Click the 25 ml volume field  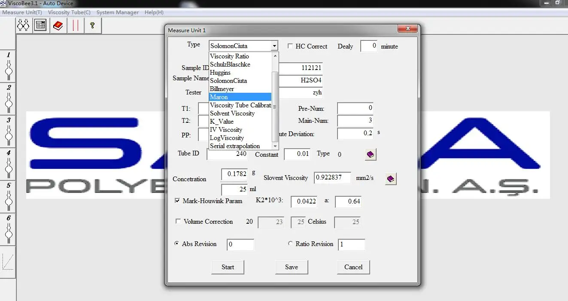click(234, 189)
